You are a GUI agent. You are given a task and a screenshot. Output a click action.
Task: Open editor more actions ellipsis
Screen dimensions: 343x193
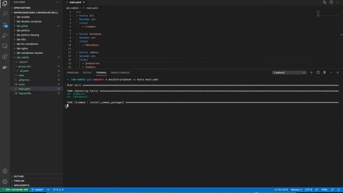(x=338, y=2)
